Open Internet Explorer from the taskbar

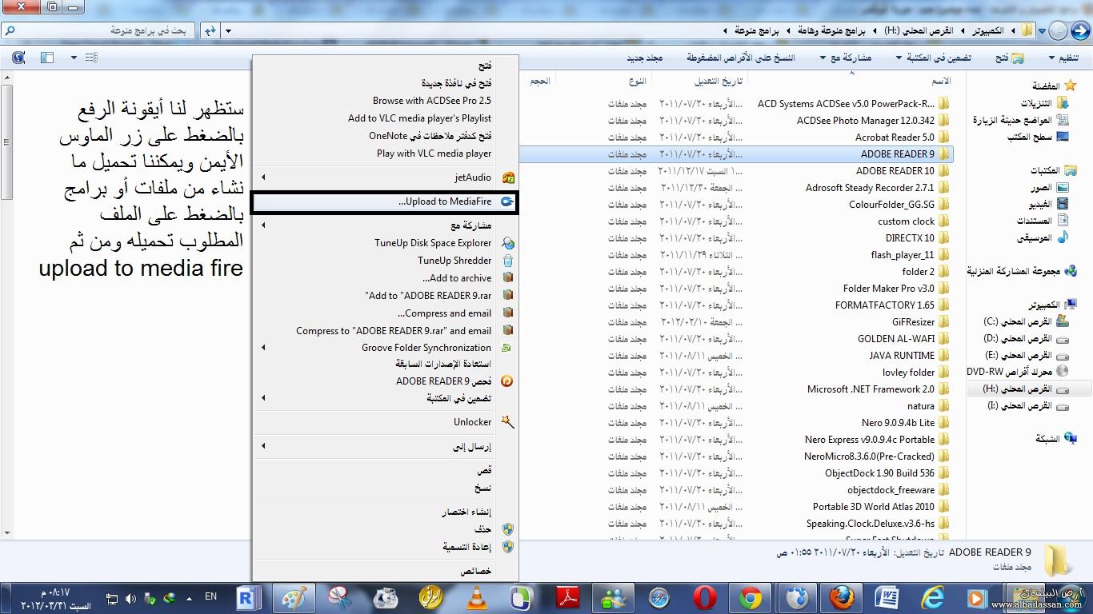tap(932, 597)
